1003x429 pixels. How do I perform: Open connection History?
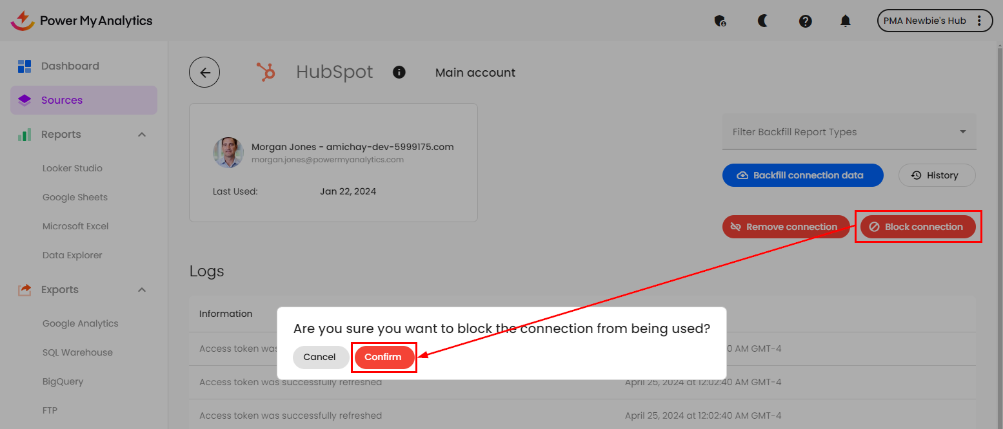pos(937,175)
